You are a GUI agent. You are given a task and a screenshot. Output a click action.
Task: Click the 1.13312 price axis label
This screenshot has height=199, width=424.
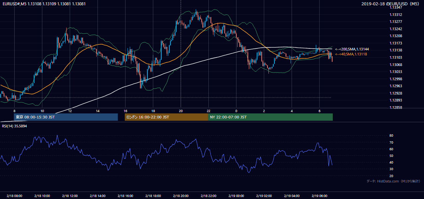coord(396,15)
